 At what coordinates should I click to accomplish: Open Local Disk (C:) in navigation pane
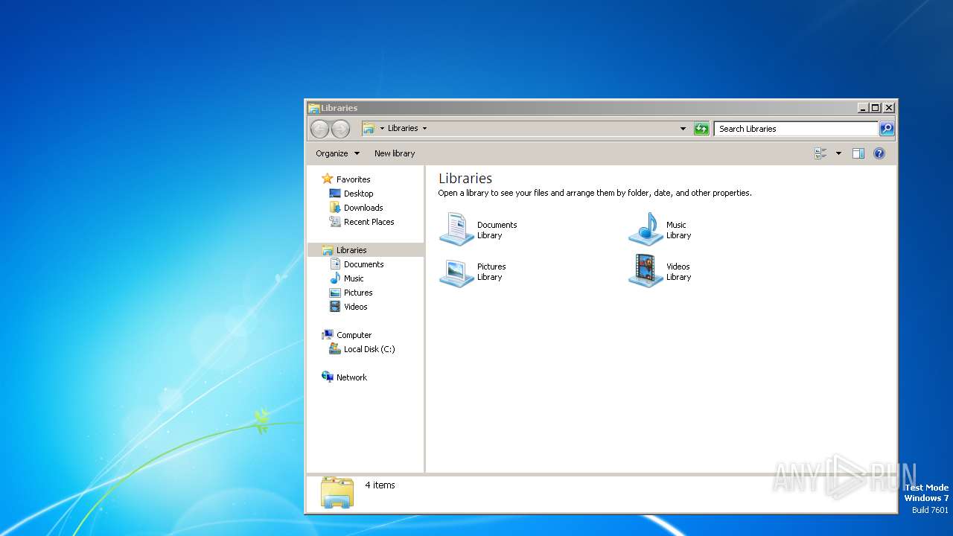click(369, 349)
